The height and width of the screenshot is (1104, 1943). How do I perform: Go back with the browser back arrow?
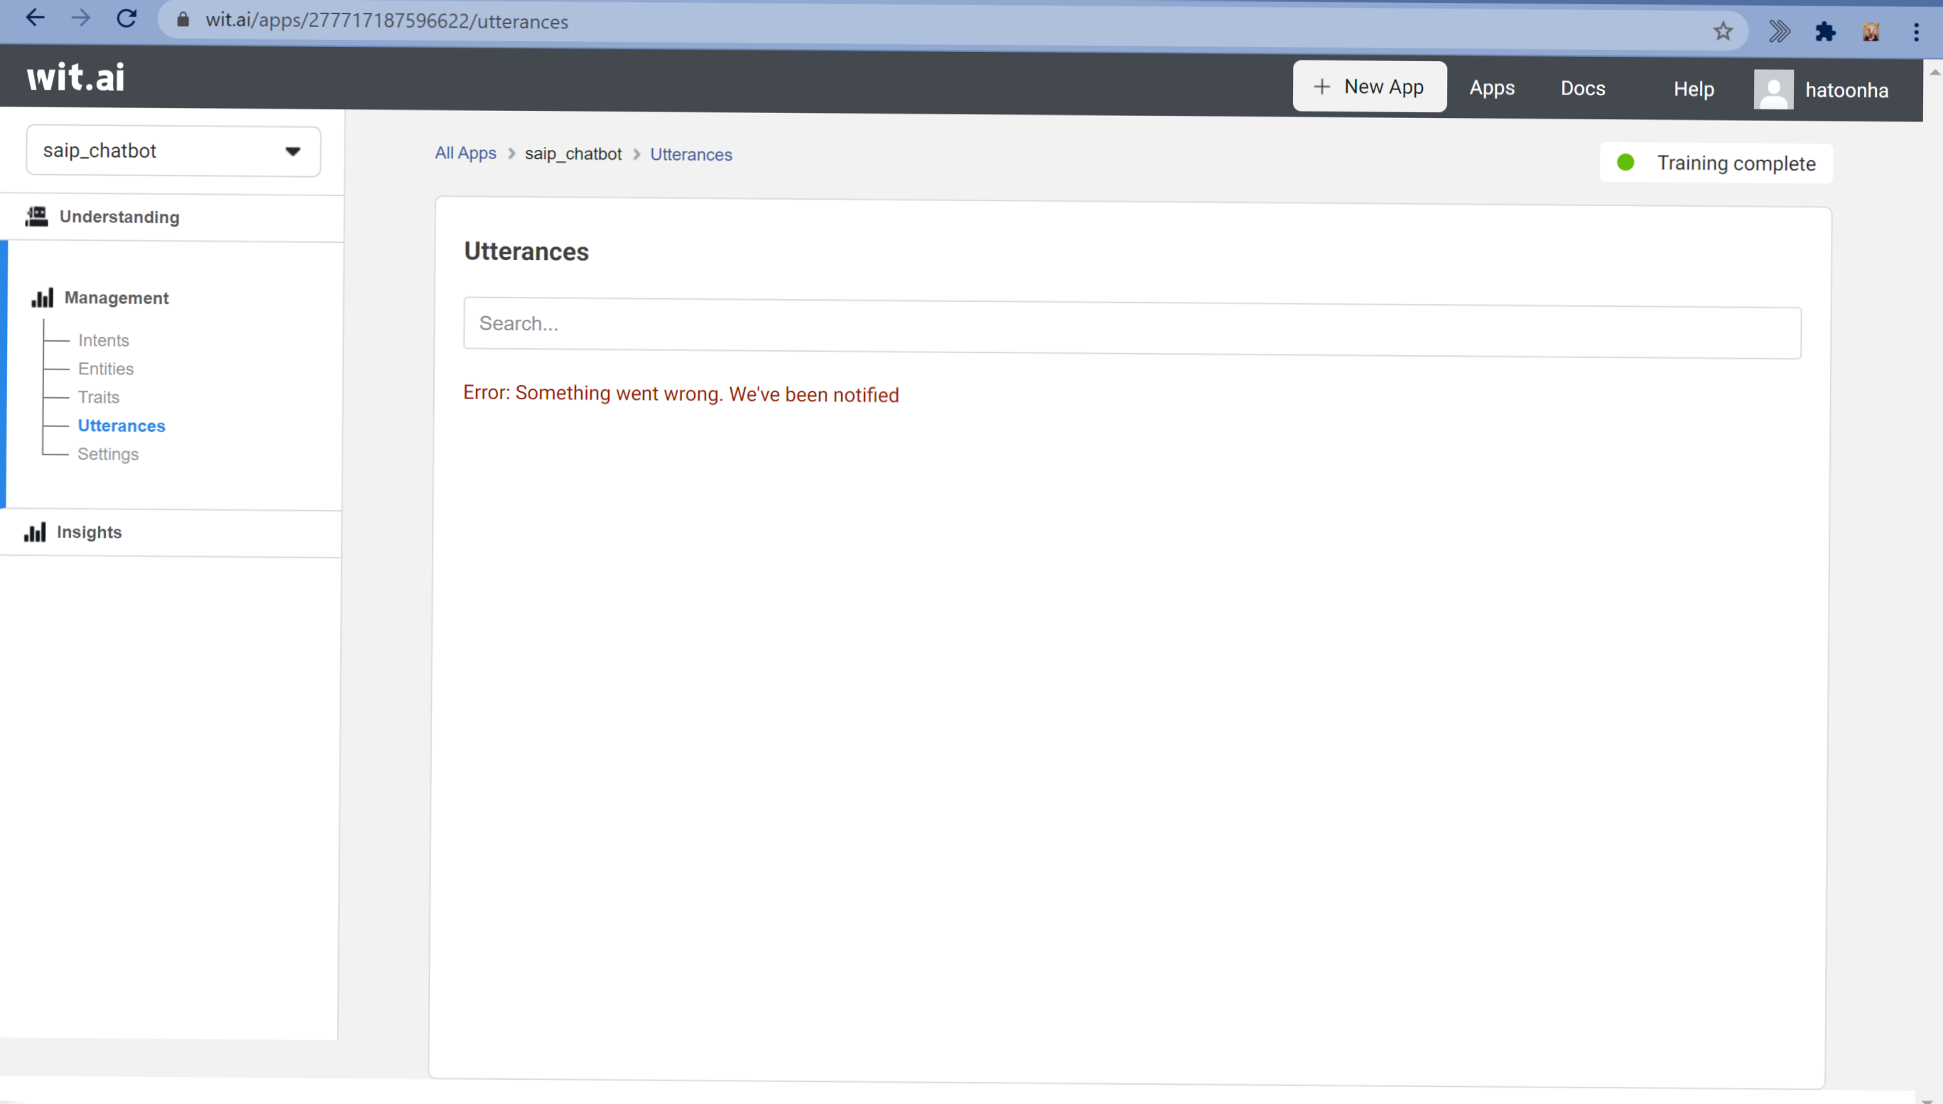point(35,18)
